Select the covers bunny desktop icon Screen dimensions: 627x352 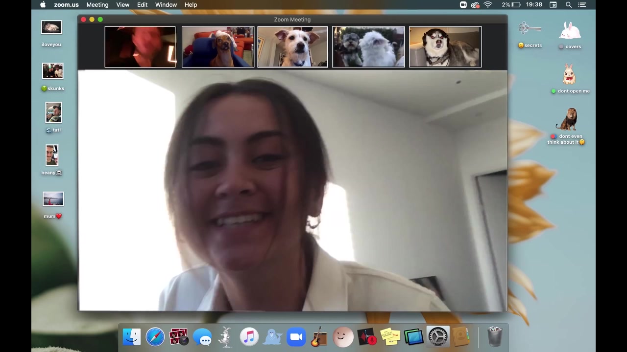click(570, 35)
